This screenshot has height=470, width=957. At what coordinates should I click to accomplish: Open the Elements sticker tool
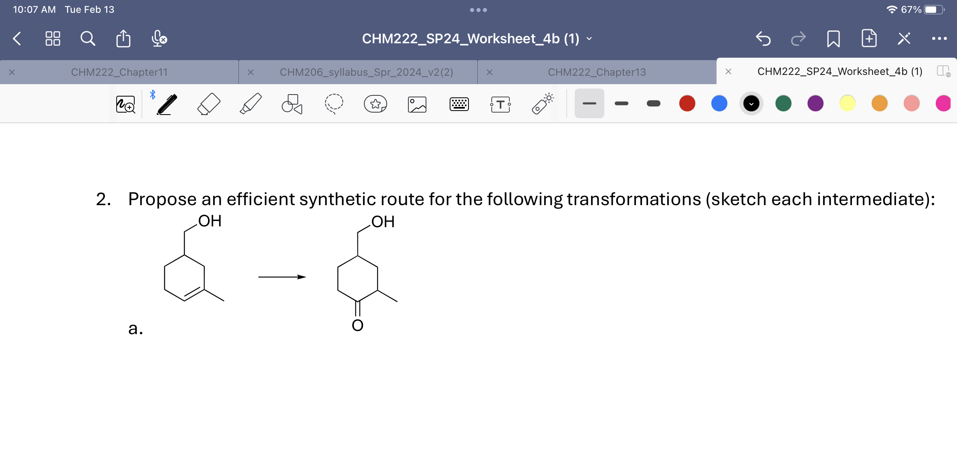coord(376,104)
